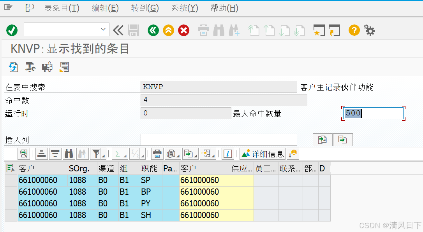Click the puzzle piece extras icon
The width and height of the screenshot is (423, 232).
(47, 67)
